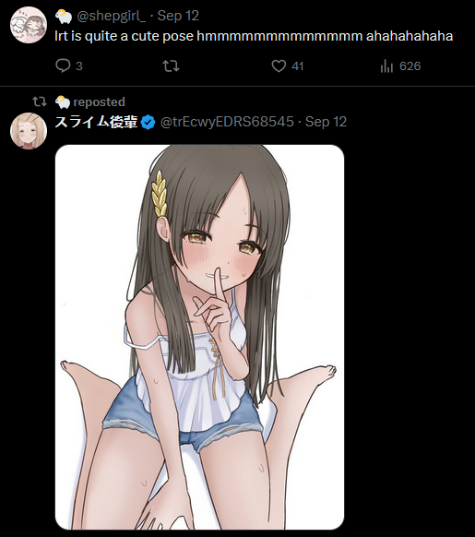The width and height of the screenshot is (475, 537).
Task: Click the 41 likes count
Action: click(x=298, y=66)
